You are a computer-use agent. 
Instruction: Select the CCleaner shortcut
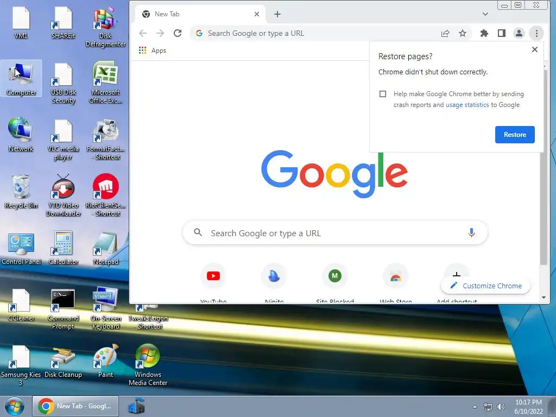click(21, 305)
